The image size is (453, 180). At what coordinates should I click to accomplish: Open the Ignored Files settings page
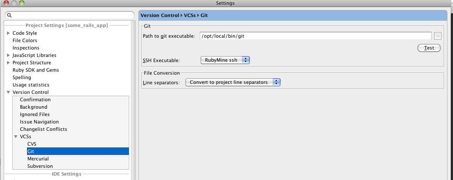[35, 114]
